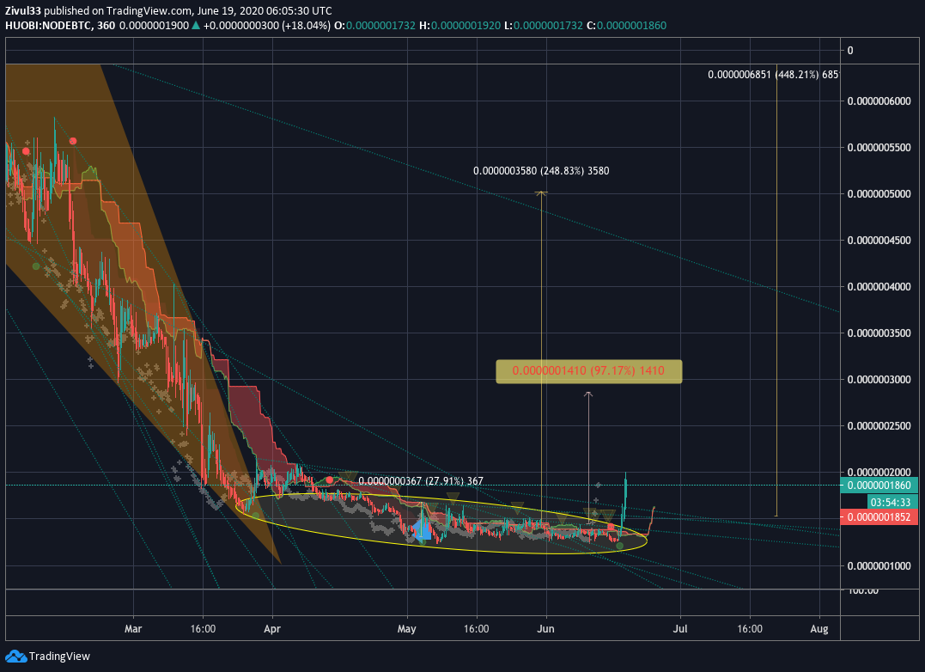Click the red price tag 0.0000001852
Image resolution: width=925 pixels, height=672 pixels.
pyautogui.click(x=879, y=516)
